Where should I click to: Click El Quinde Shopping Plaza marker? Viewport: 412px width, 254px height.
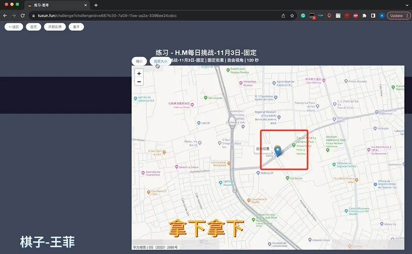[x=219, y=143]
